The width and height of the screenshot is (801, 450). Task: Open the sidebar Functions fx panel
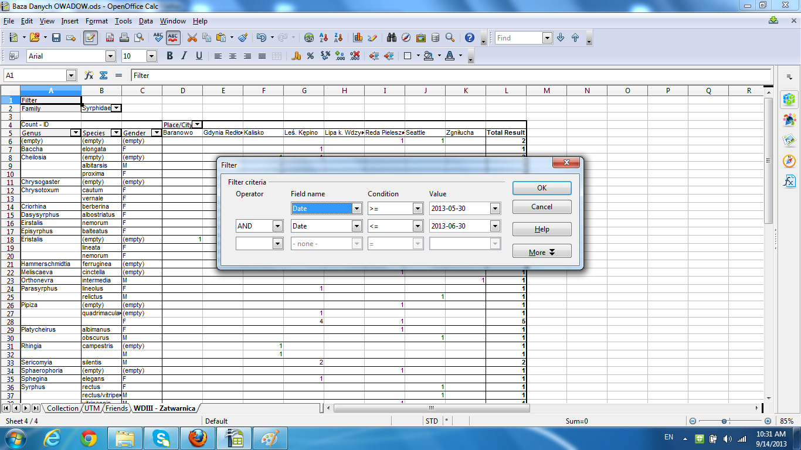point(789,181)
